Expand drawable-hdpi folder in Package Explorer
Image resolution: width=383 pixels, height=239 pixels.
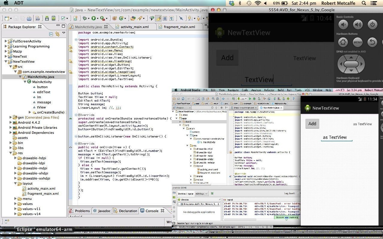click(x=16, y=158)
